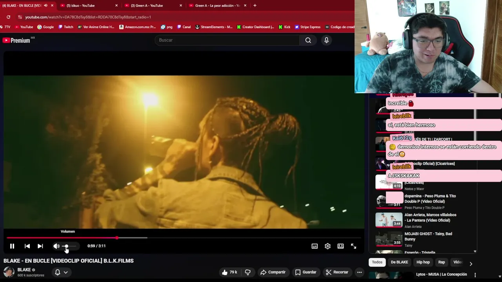Adjust the volume slider handle

(x=66, y=246)
